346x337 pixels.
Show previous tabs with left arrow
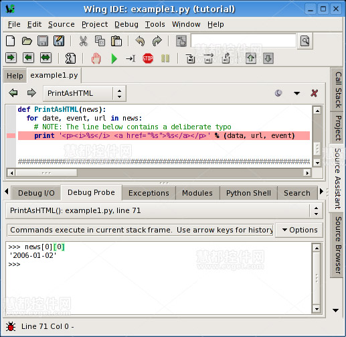coord(7,192)
